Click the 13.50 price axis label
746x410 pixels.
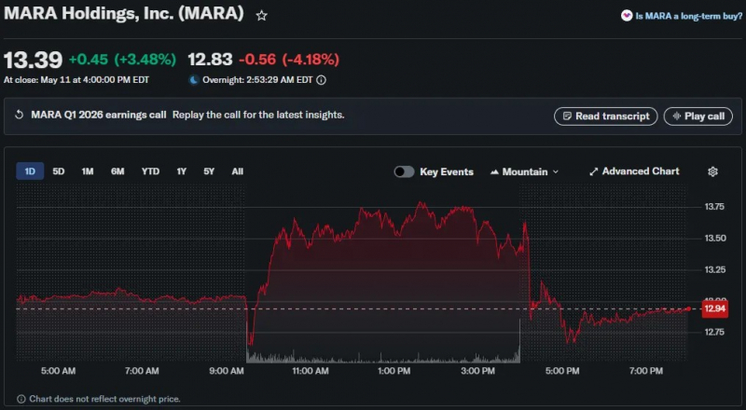point(714,239)
